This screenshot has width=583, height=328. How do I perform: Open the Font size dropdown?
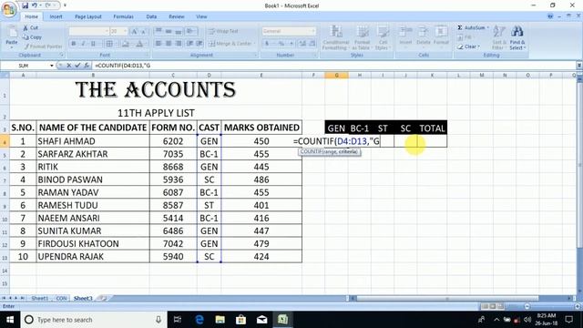126,31
